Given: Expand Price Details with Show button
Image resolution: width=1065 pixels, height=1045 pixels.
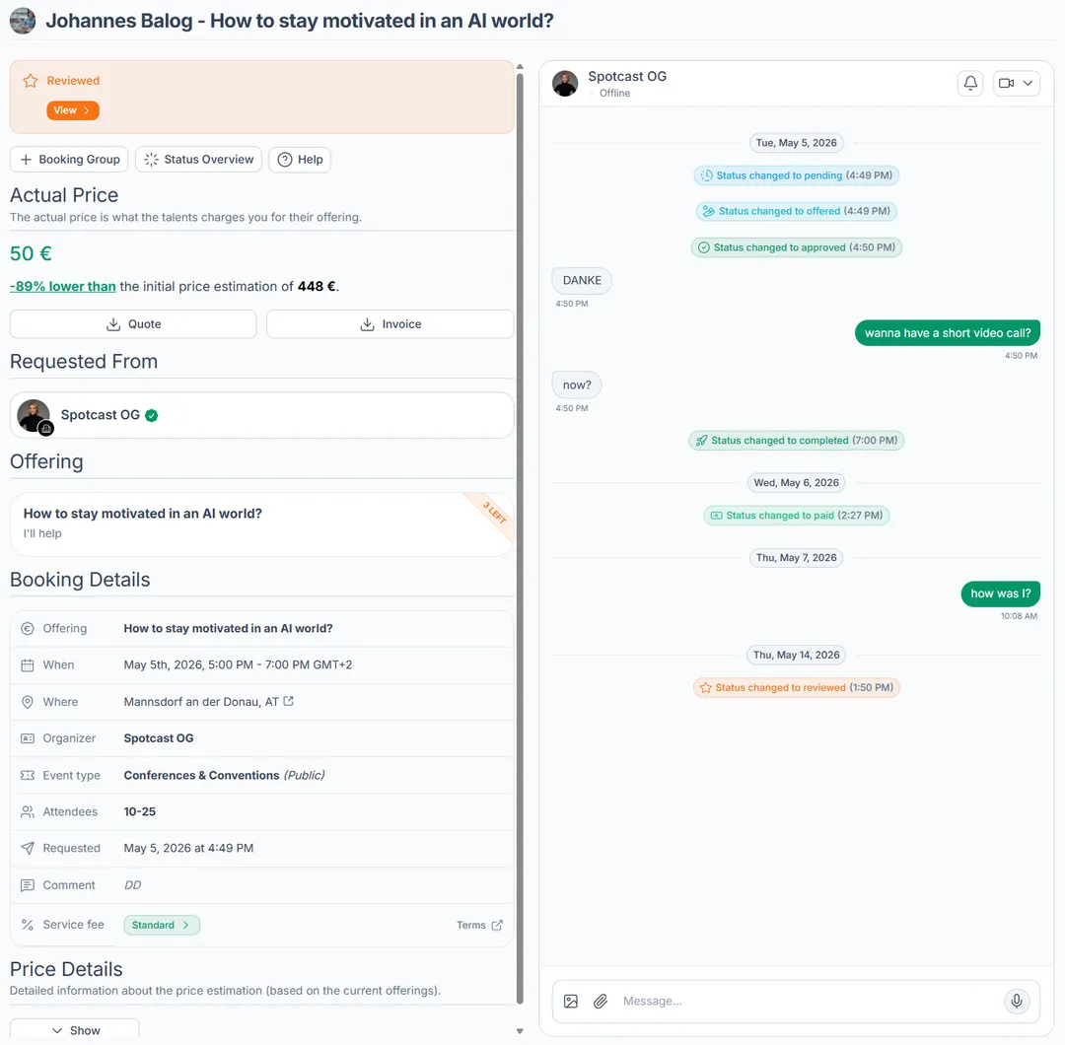Looking at the screenshot, I should pos(75,1030).
